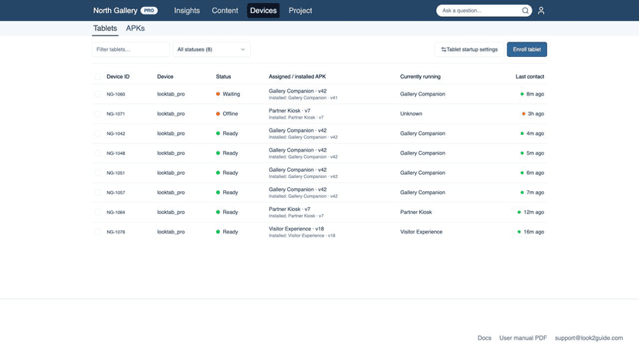Select the checkbox for NG-1048
This screenshot has width=639, height=359.
98,153
